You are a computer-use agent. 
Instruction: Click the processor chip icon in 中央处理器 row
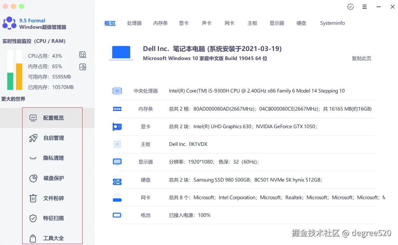pyautogui.click(x=117, y=91)
